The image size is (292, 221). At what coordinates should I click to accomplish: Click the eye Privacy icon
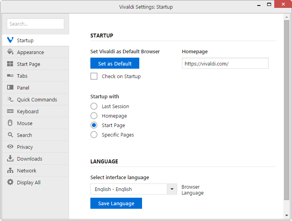10,146
